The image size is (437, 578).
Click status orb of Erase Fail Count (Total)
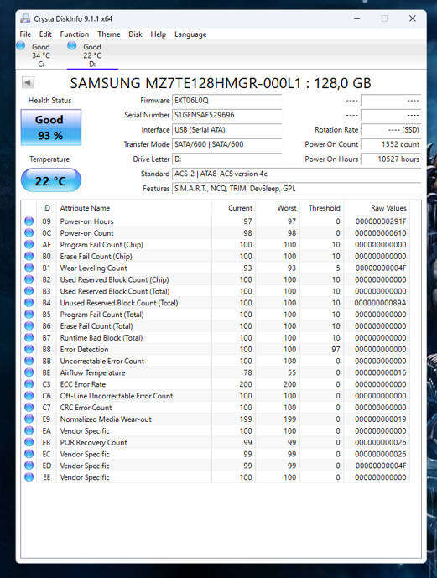tap(29, 325)
